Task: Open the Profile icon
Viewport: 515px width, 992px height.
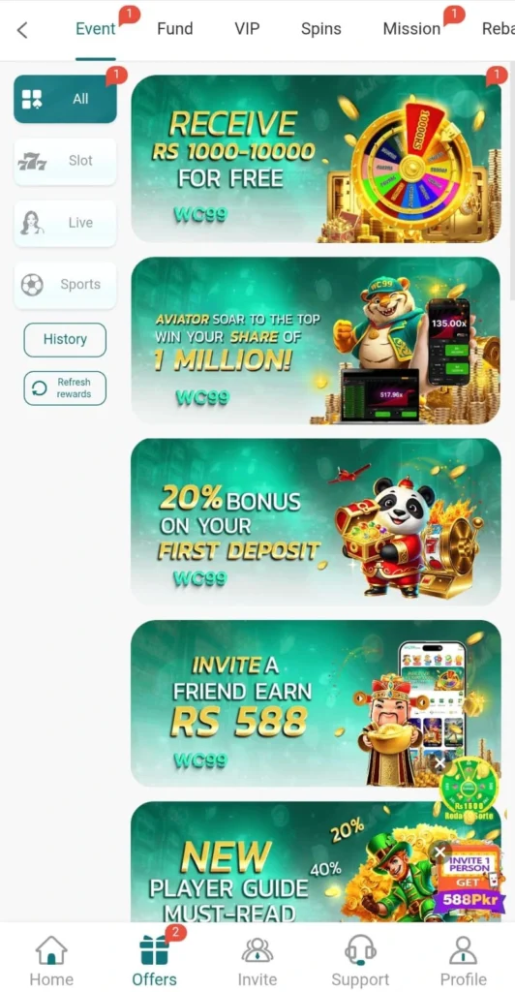Action: pos(463,951)
